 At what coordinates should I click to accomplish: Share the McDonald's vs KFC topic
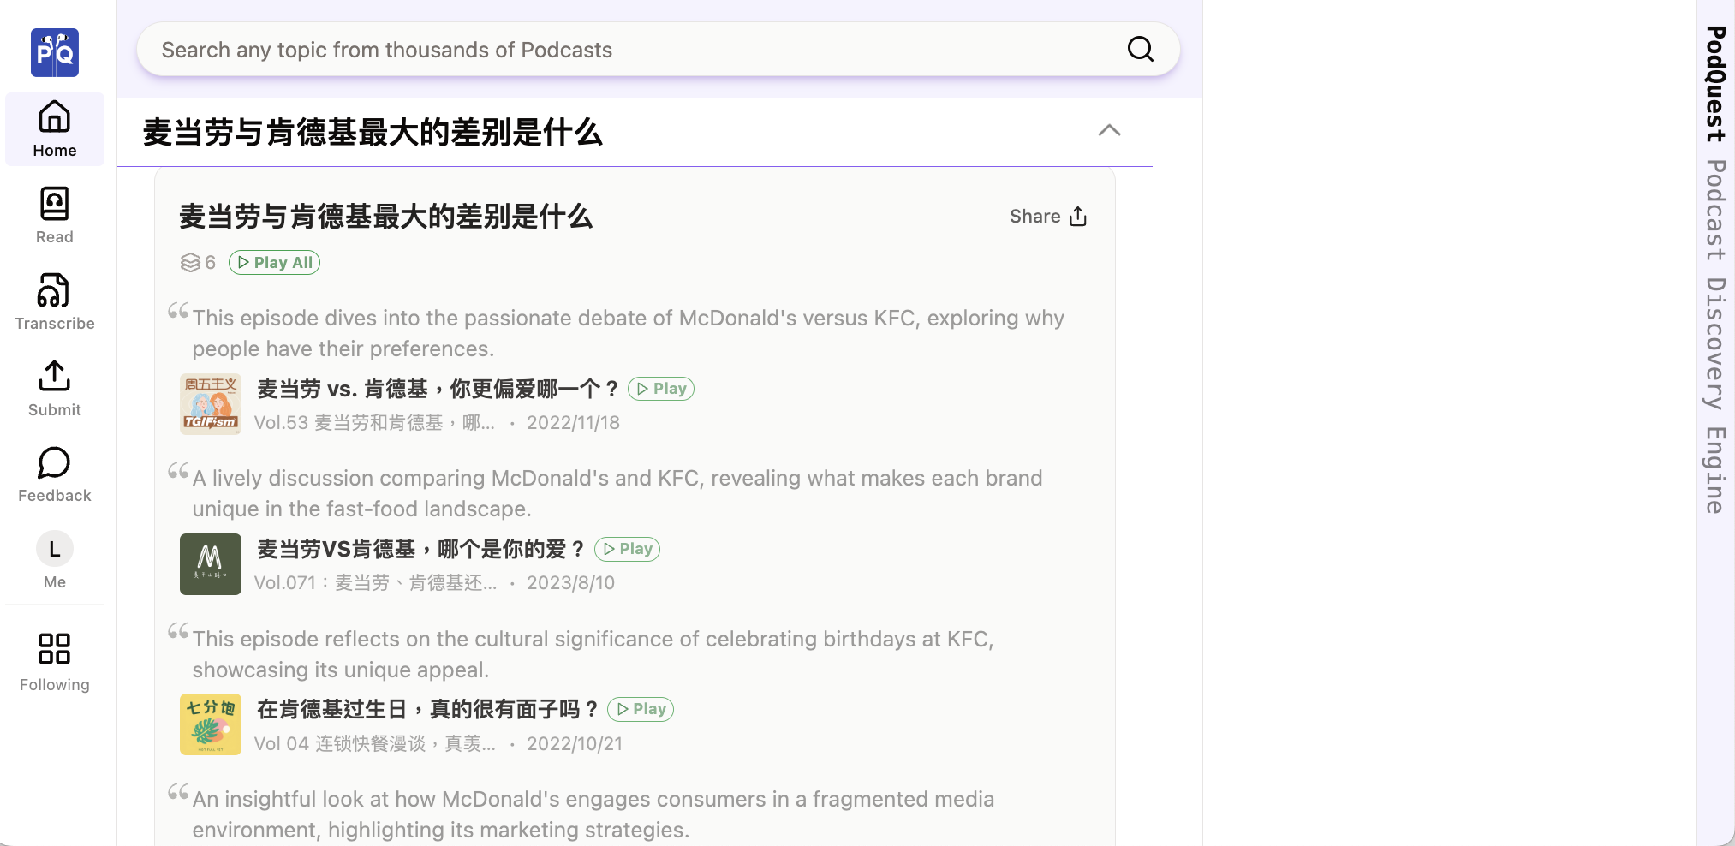click(x=1047, y=217)
